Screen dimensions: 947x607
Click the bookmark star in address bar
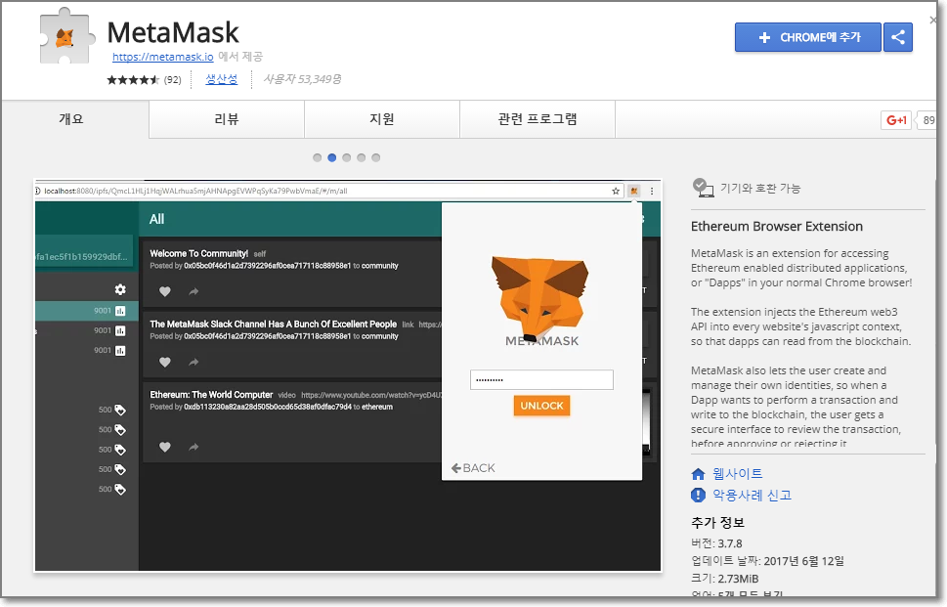(616, 192)
